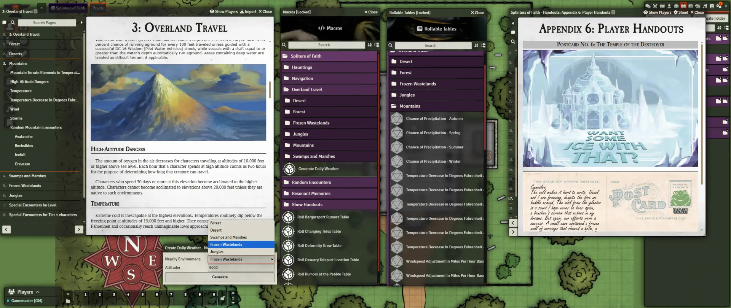Click the Generate Daily Weather macro icon
This screenshot has width=731, height=308.
click(x=289, y=169)
